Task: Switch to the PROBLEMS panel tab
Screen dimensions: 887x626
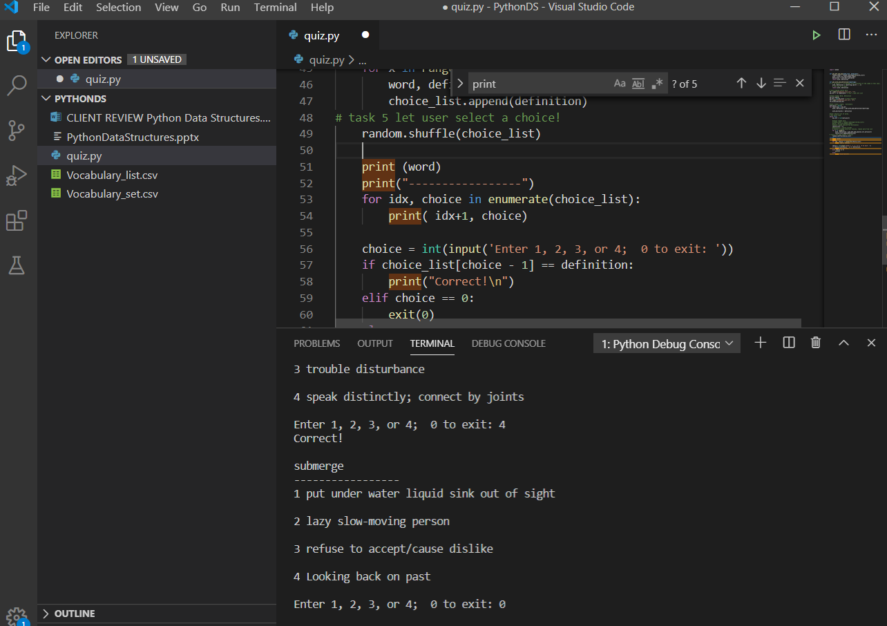Action: (316, 343)
